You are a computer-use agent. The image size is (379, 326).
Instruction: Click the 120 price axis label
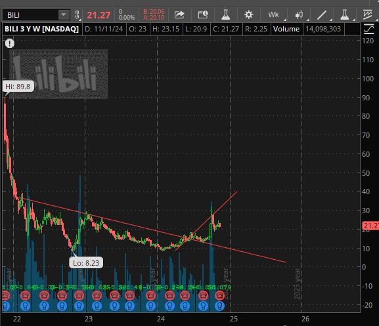(368, 41)
